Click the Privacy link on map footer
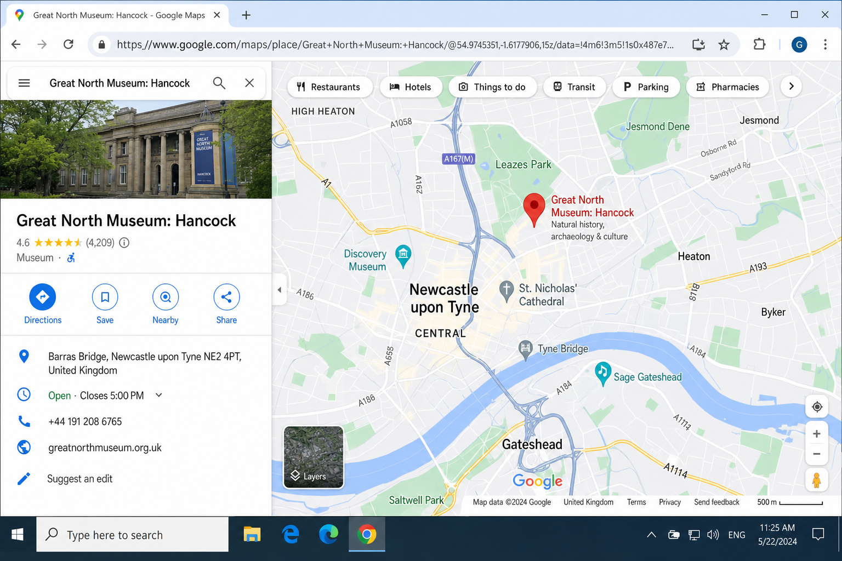The height and width of the screenshot is (561, 842). [x=670, y=502]
